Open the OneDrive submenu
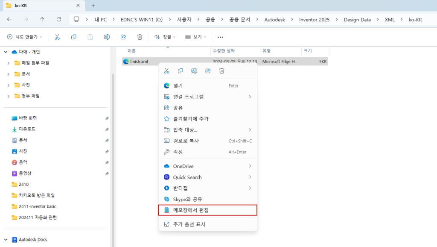 click(x=208, y=166)
